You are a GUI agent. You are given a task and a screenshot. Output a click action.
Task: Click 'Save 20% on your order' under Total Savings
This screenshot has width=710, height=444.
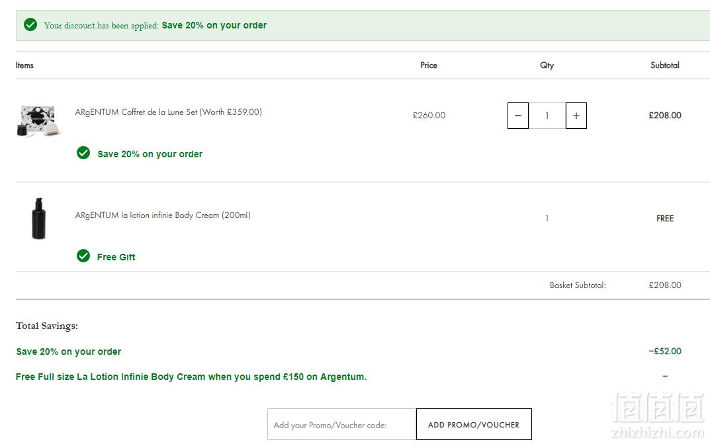[68, 351]
